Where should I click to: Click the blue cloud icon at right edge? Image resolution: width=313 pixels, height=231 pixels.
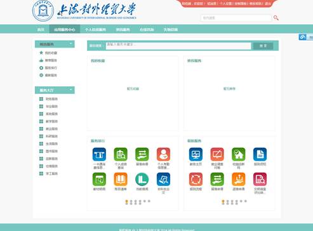tap(302, 37)
